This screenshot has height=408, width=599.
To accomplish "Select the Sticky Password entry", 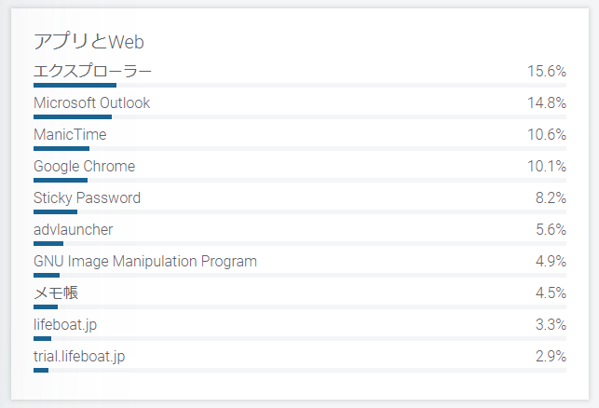I will pos(87,198).
